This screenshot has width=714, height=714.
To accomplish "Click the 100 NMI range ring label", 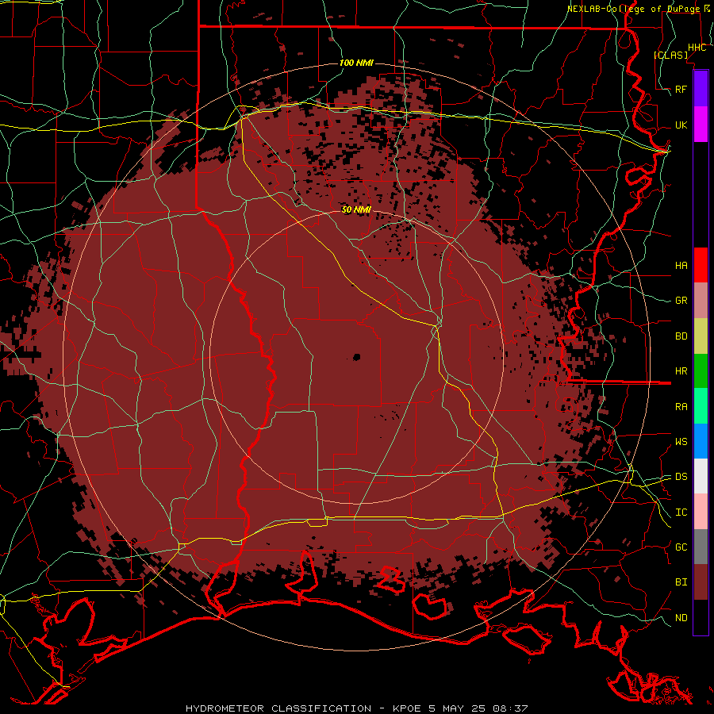I will point(356,63).
